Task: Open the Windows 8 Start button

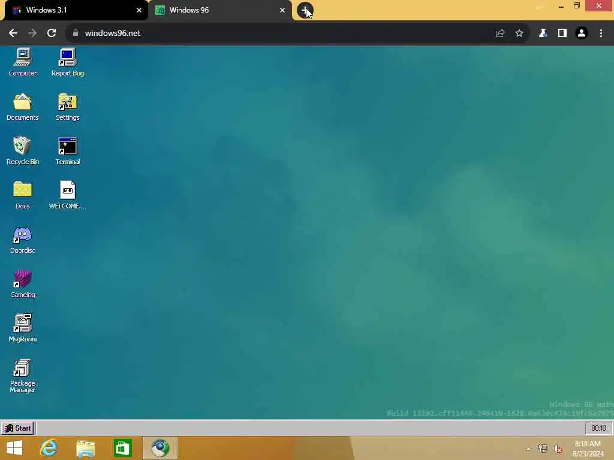Action: coord(14,448)
